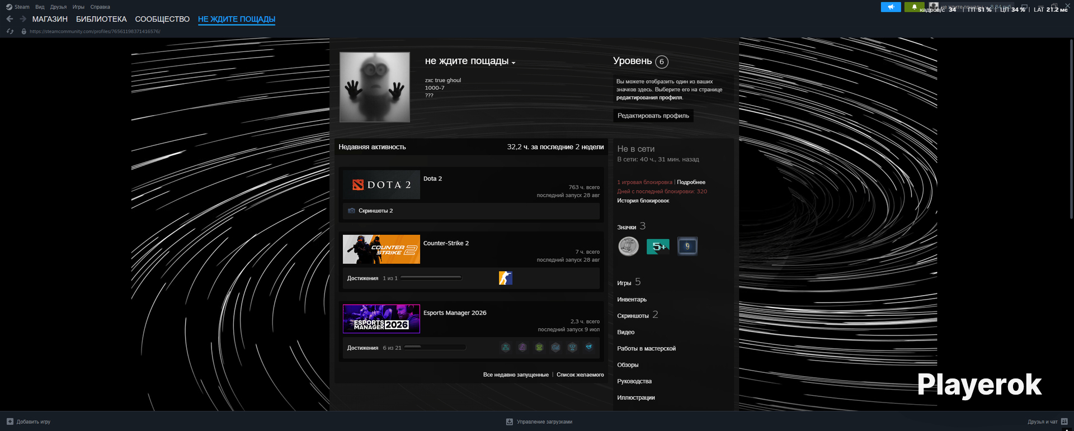Open fourth Esports Manager achievement chart icon
The width and height of the screenshot is (1074, 431).
(x=555, y=347)
